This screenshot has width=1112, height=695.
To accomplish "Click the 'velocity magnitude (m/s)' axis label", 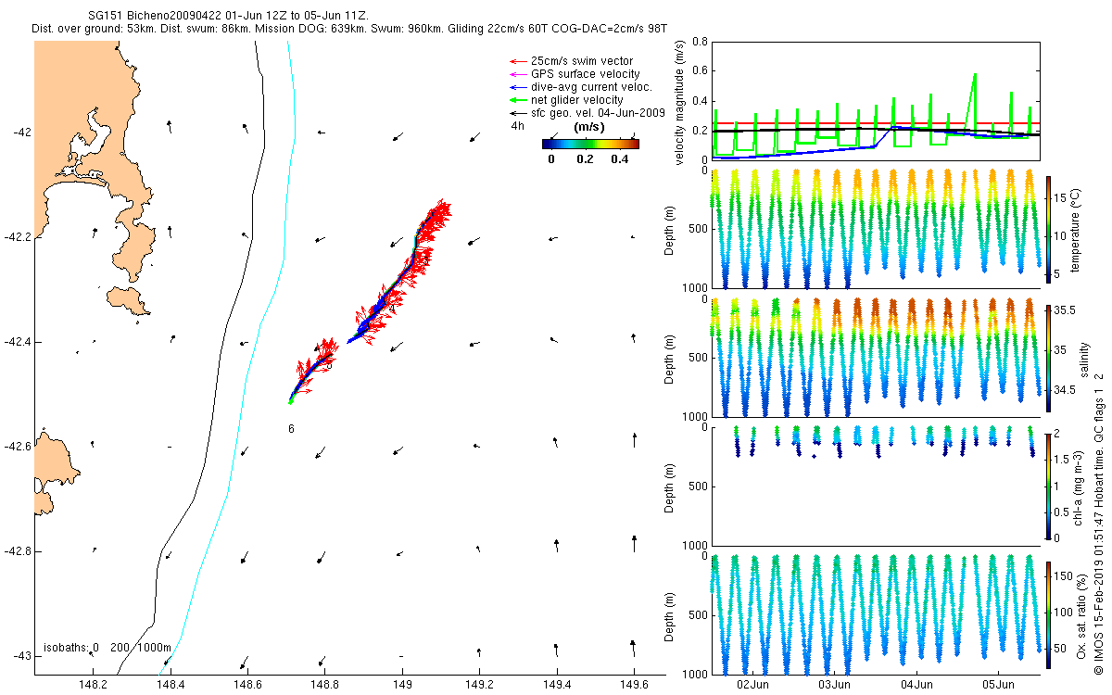I will tap(680, 101).
